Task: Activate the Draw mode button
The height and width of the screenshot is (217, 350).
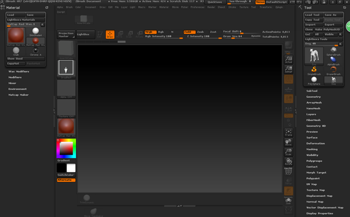Action: click(110, 34)
